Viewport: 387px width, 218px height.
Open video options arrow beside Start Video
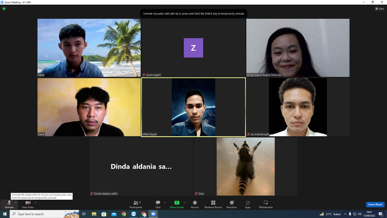pyautogui.click(x=35, y=203)
